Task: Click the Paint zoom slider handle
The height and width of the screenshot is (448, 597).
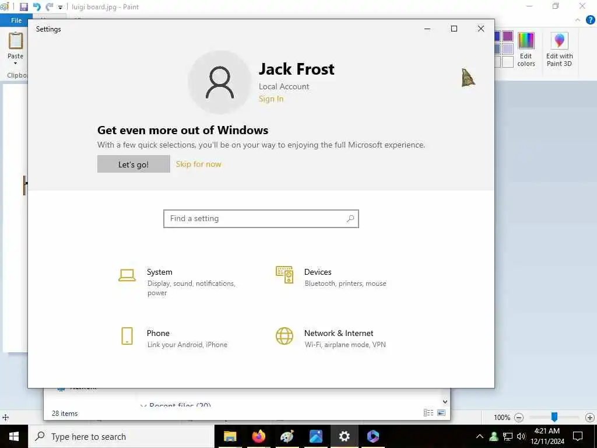Action: 554,417
